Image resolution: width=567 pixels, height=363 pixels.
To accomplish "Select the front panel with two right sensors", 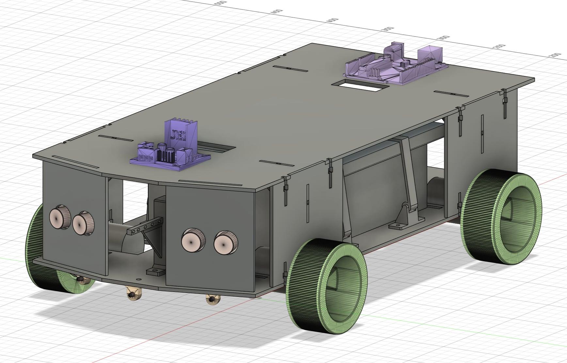I will [210, 239].
